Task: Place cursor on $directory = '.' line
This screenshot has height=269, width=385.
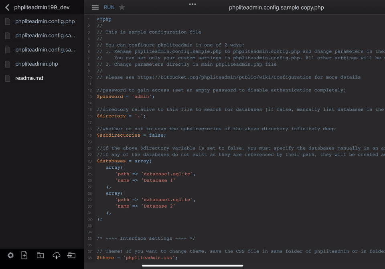Action: 121,116
